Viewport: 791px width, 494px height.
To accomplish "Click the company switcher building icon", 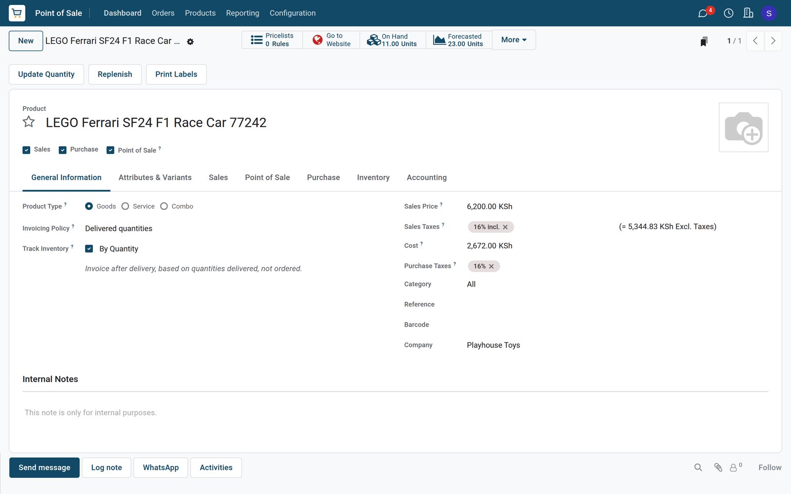I will (x=748, y=13).
